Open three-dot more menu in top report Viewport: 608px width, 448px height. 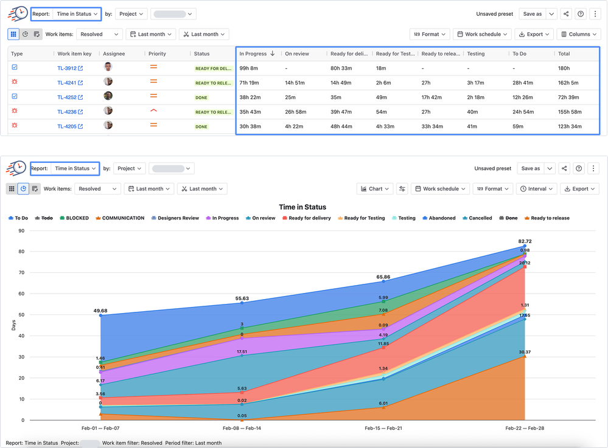coord(595,14)
